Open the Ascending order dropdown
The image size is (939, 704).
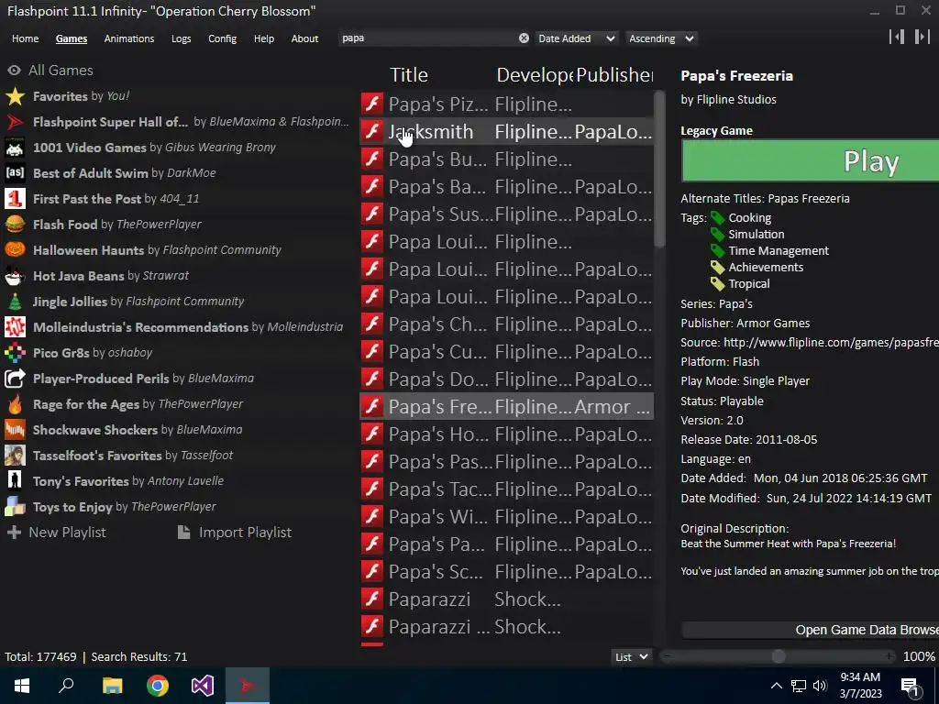point(661,38)
